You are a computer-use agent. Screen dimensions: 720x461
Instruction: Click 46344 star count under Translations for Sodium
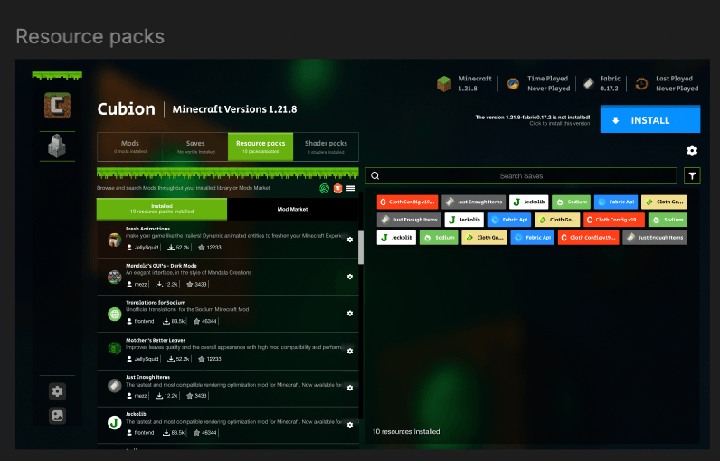[x=204, y=322]
